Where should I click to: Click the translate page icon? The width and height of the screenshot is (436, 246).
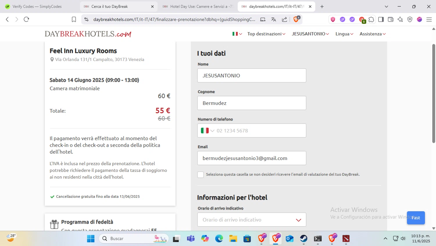pos(274,19)
